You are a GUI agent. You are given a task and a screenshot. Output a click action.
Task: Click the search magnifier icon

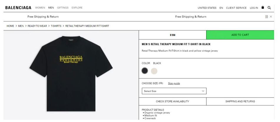coord(269,8)
